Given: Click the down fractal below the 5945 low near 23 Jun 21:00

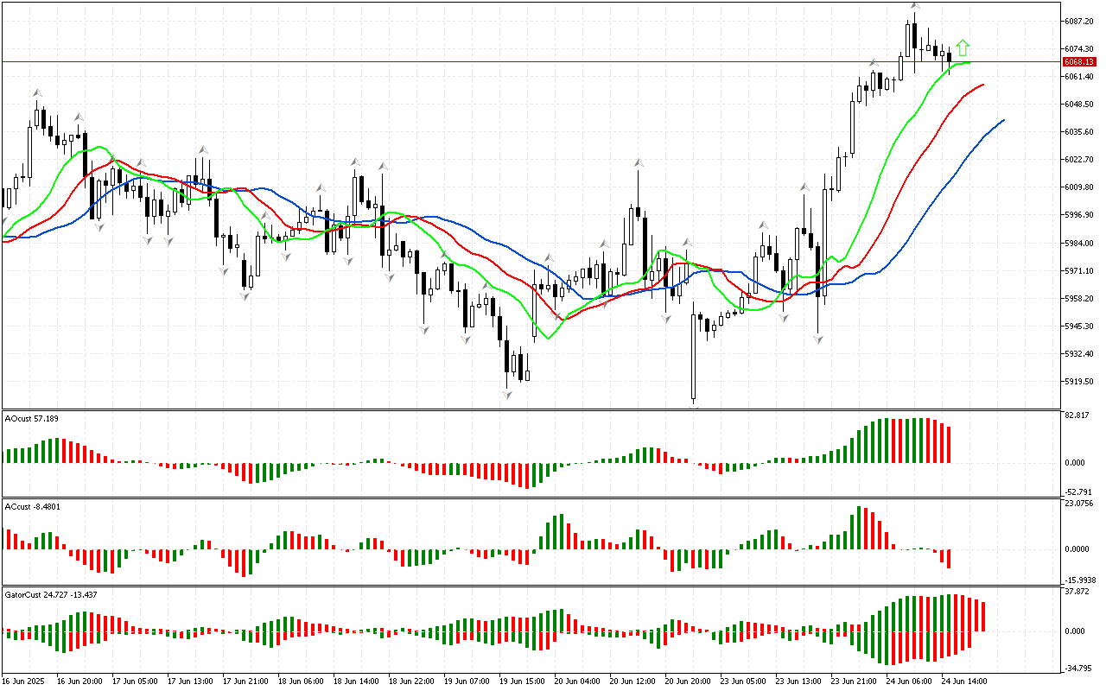Looking at the screenshot, I should (x=817, y=340).
